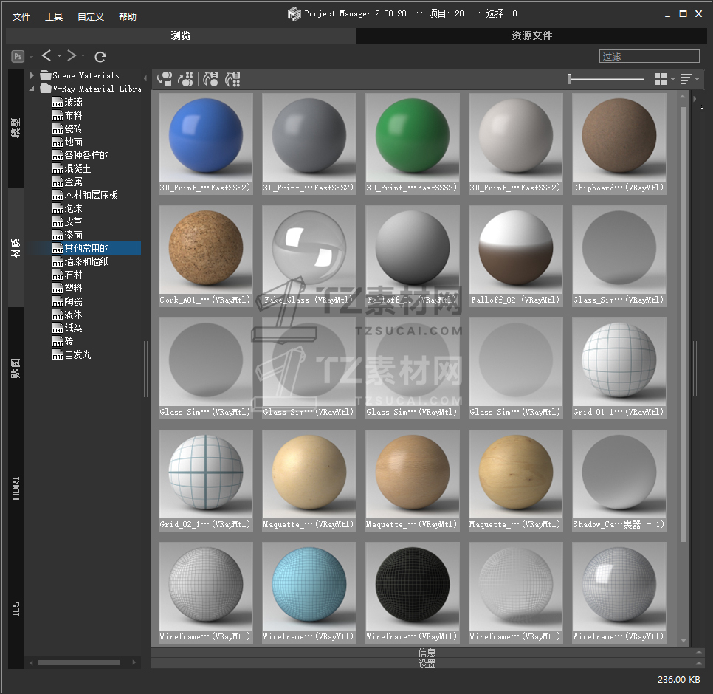Click the rightmost material toolbar icon with grid dots
Viewport: 713px width, 694px height.
[x=233, y=79]
